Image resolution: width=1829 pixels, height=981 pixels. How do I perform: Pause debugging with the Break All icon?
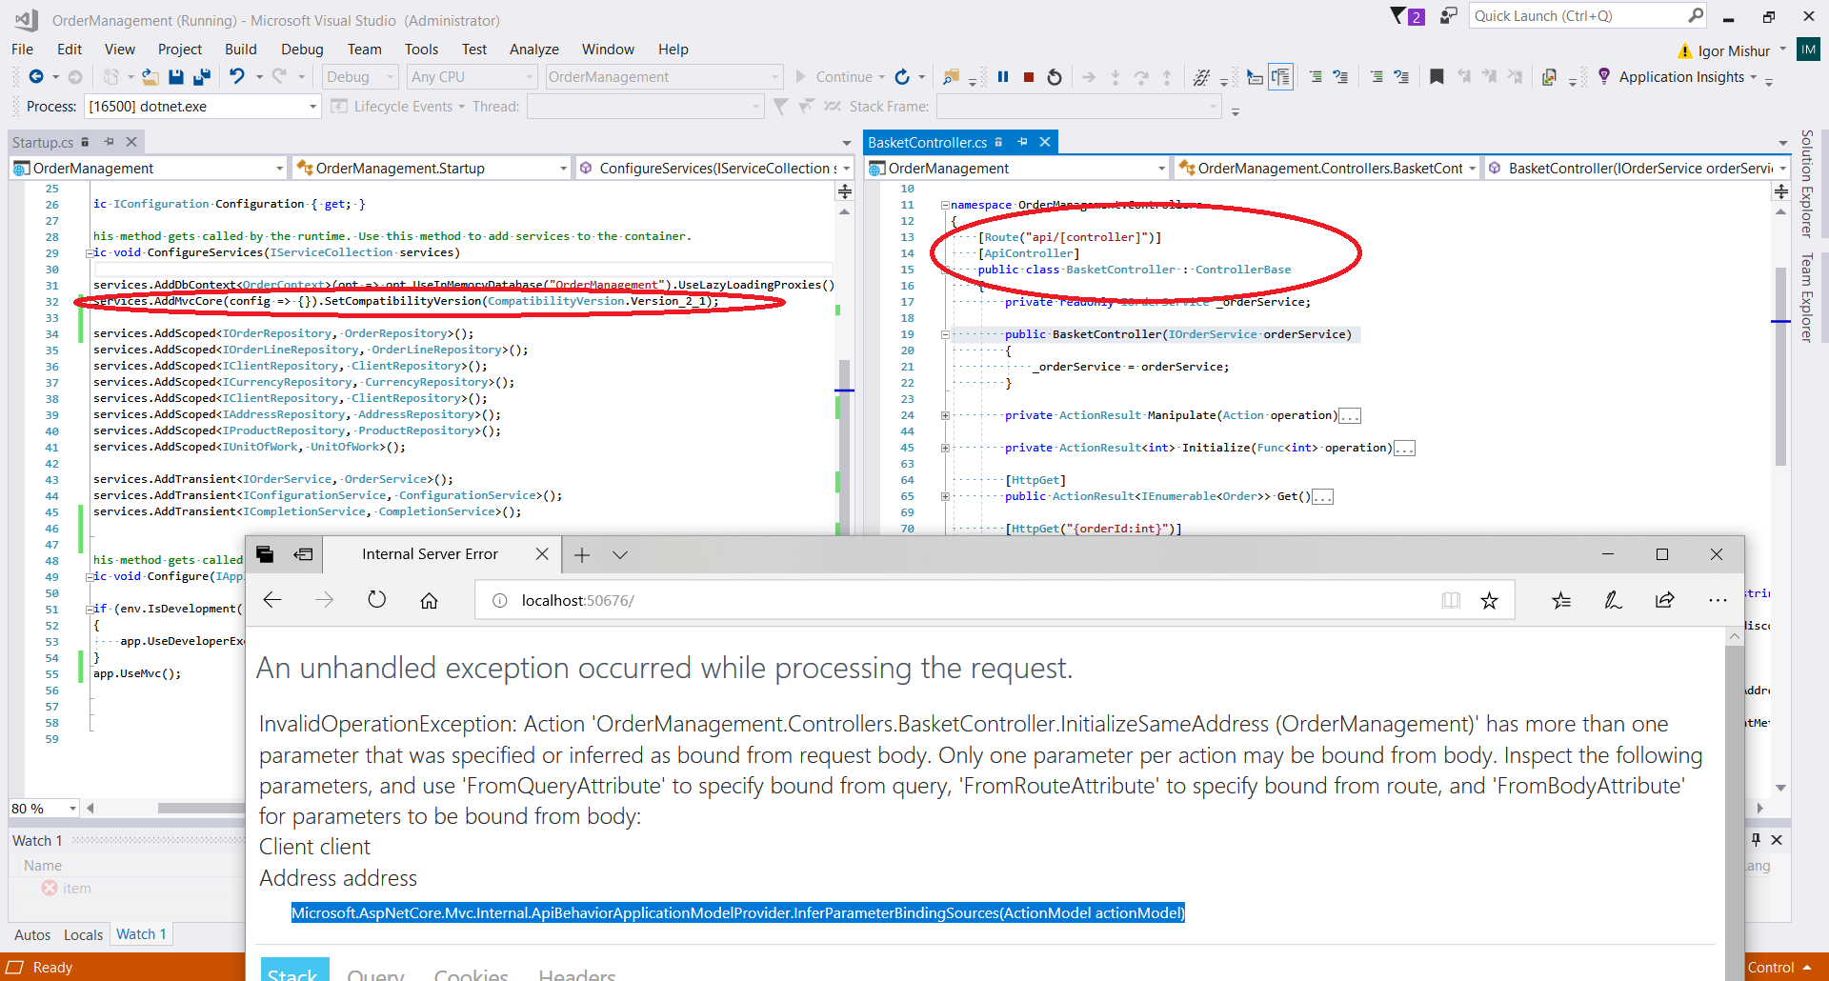coord(1003,77)
